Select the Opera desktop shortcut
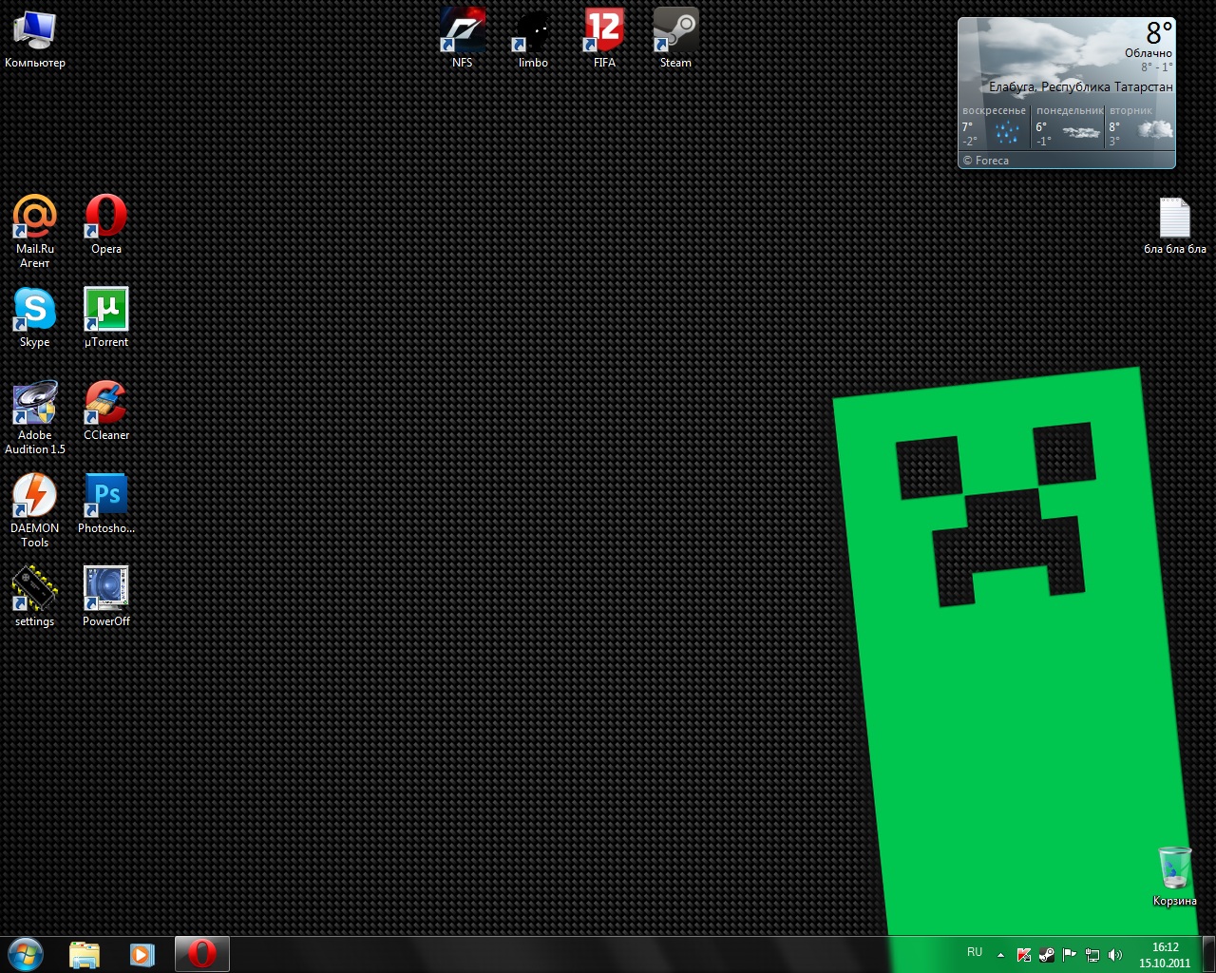The image size is (1216, 973). (x=106, y=226)
